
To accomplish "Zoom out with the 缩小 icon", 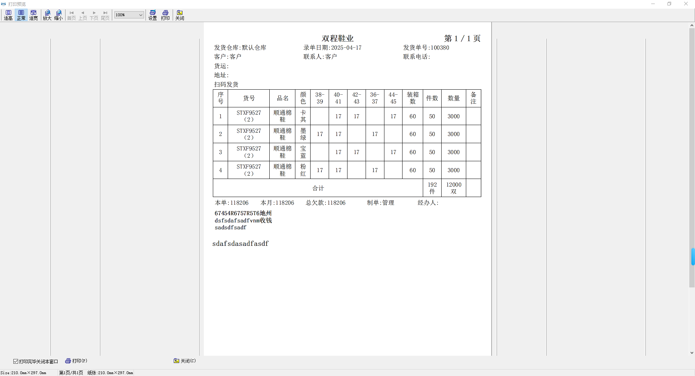I will tap(59, 15).
